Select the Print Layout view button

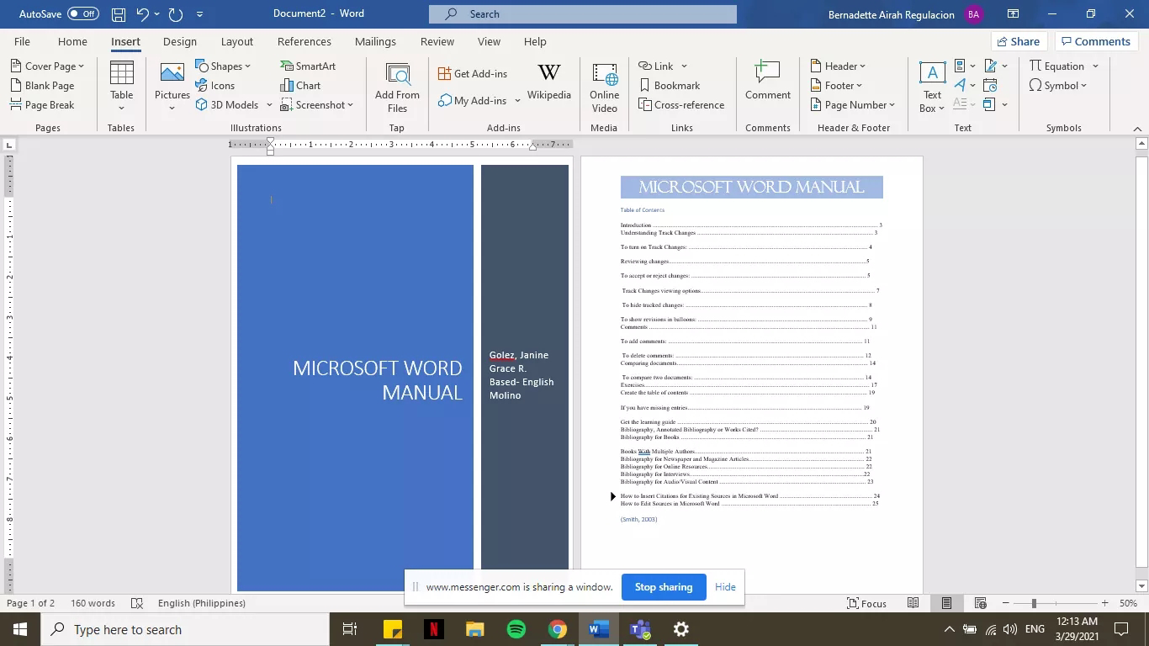[946, 603]
